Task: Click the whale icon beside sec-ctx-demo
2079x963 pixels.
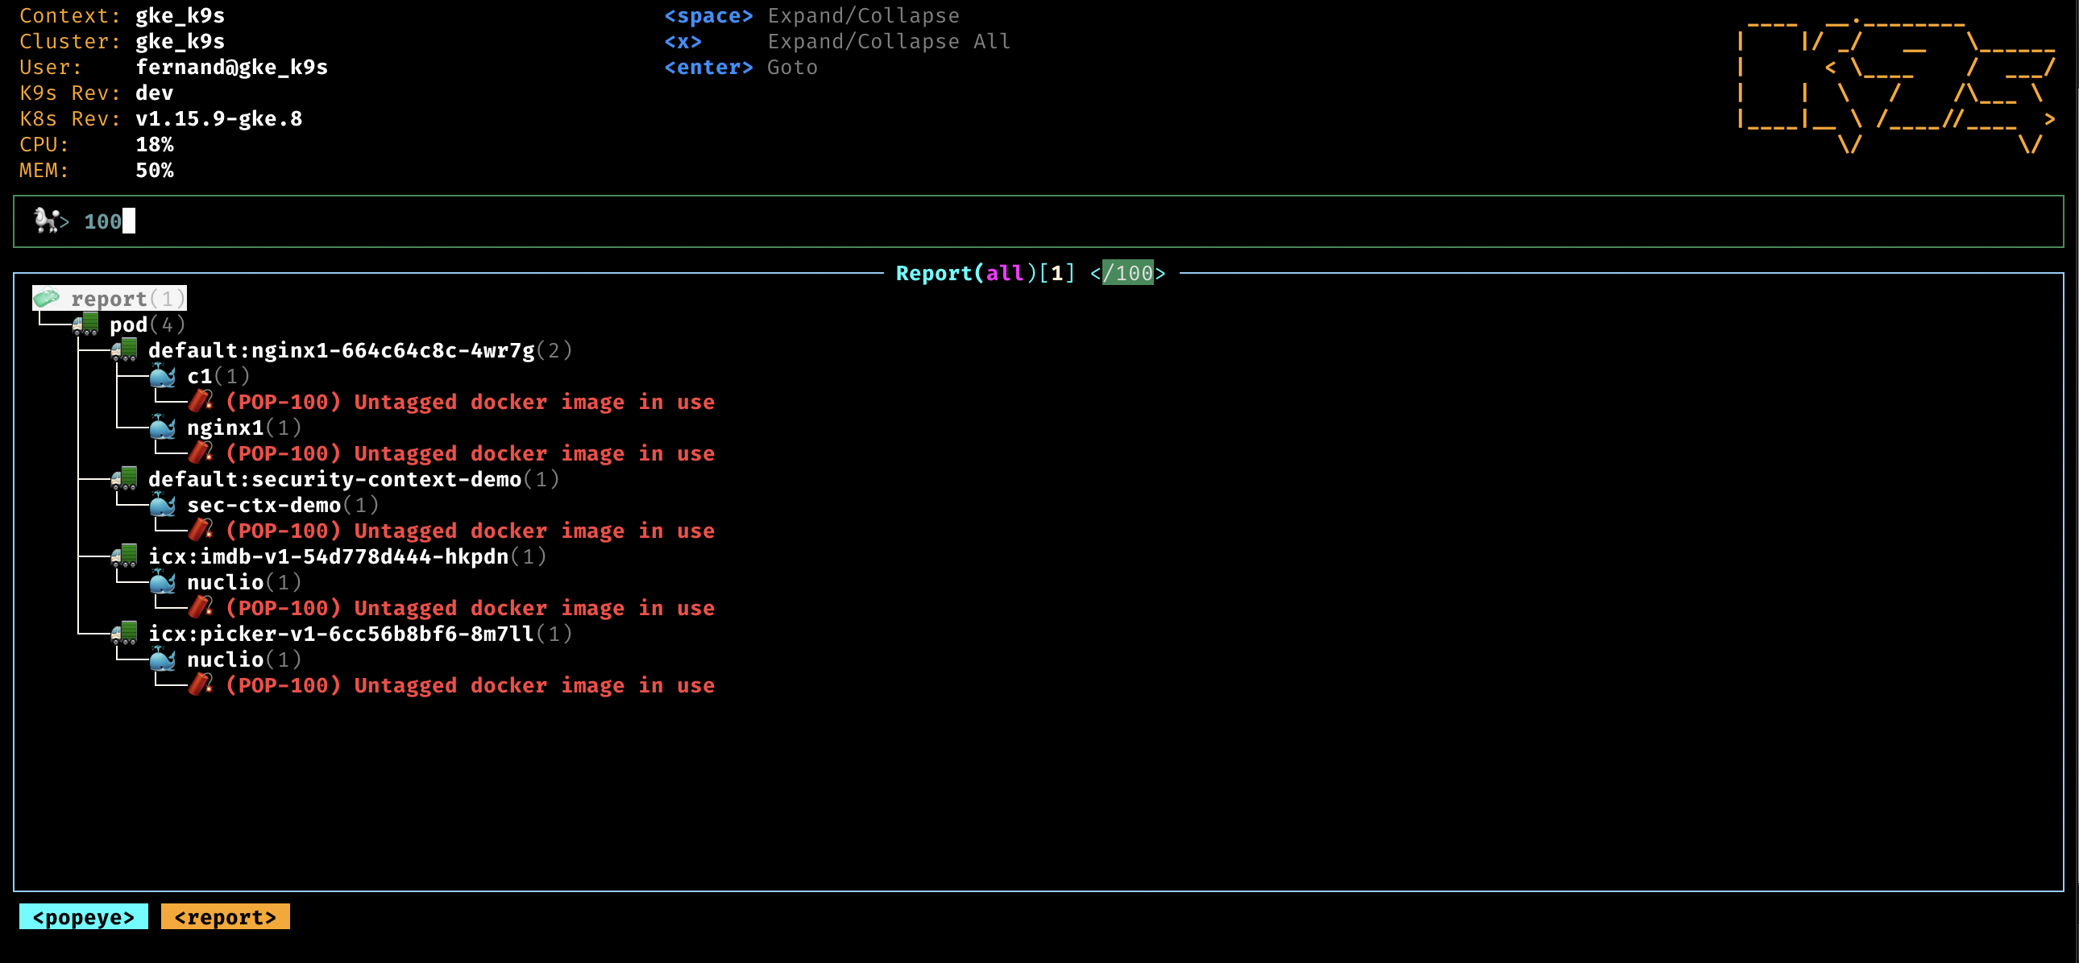Action: click(x=163, y=505)
